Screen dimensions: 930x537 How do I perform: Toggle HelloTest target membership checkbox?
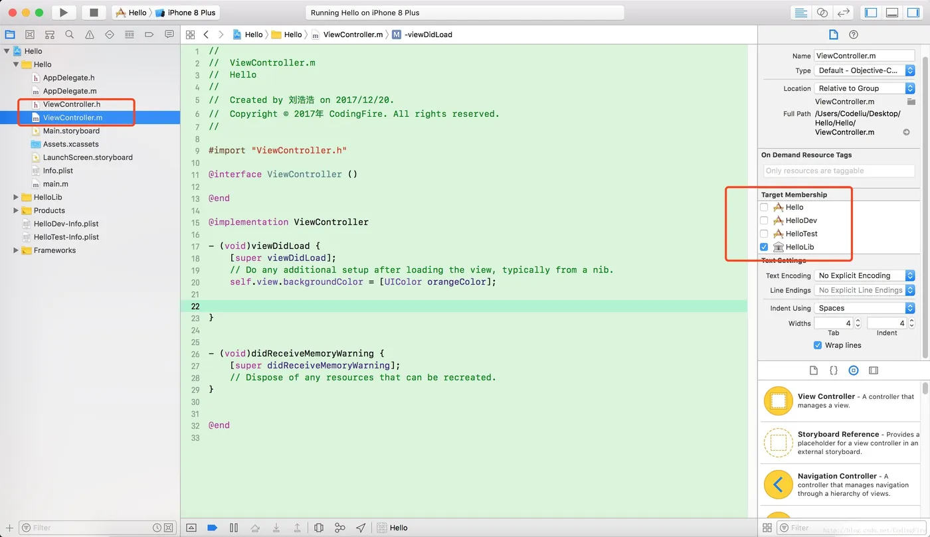(x=764, y=234)
